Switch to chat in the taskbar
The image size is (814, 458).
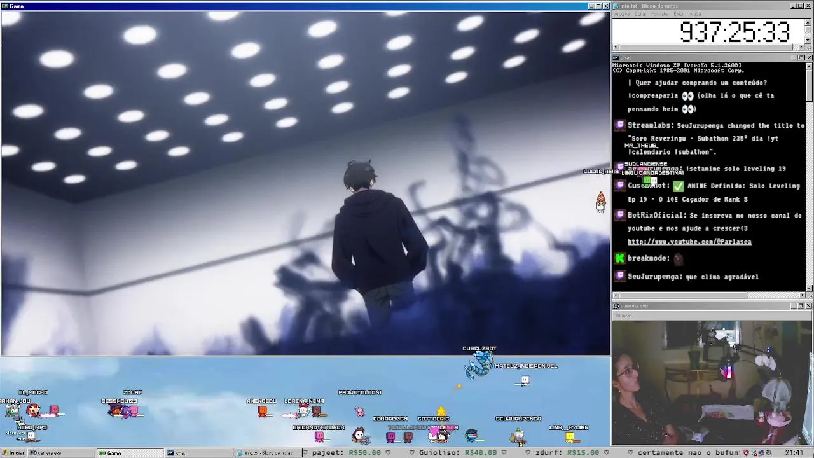[199, 453]
